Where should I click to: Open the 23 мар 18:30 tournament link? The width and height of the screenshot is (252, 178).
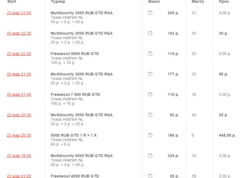point(19,156)
